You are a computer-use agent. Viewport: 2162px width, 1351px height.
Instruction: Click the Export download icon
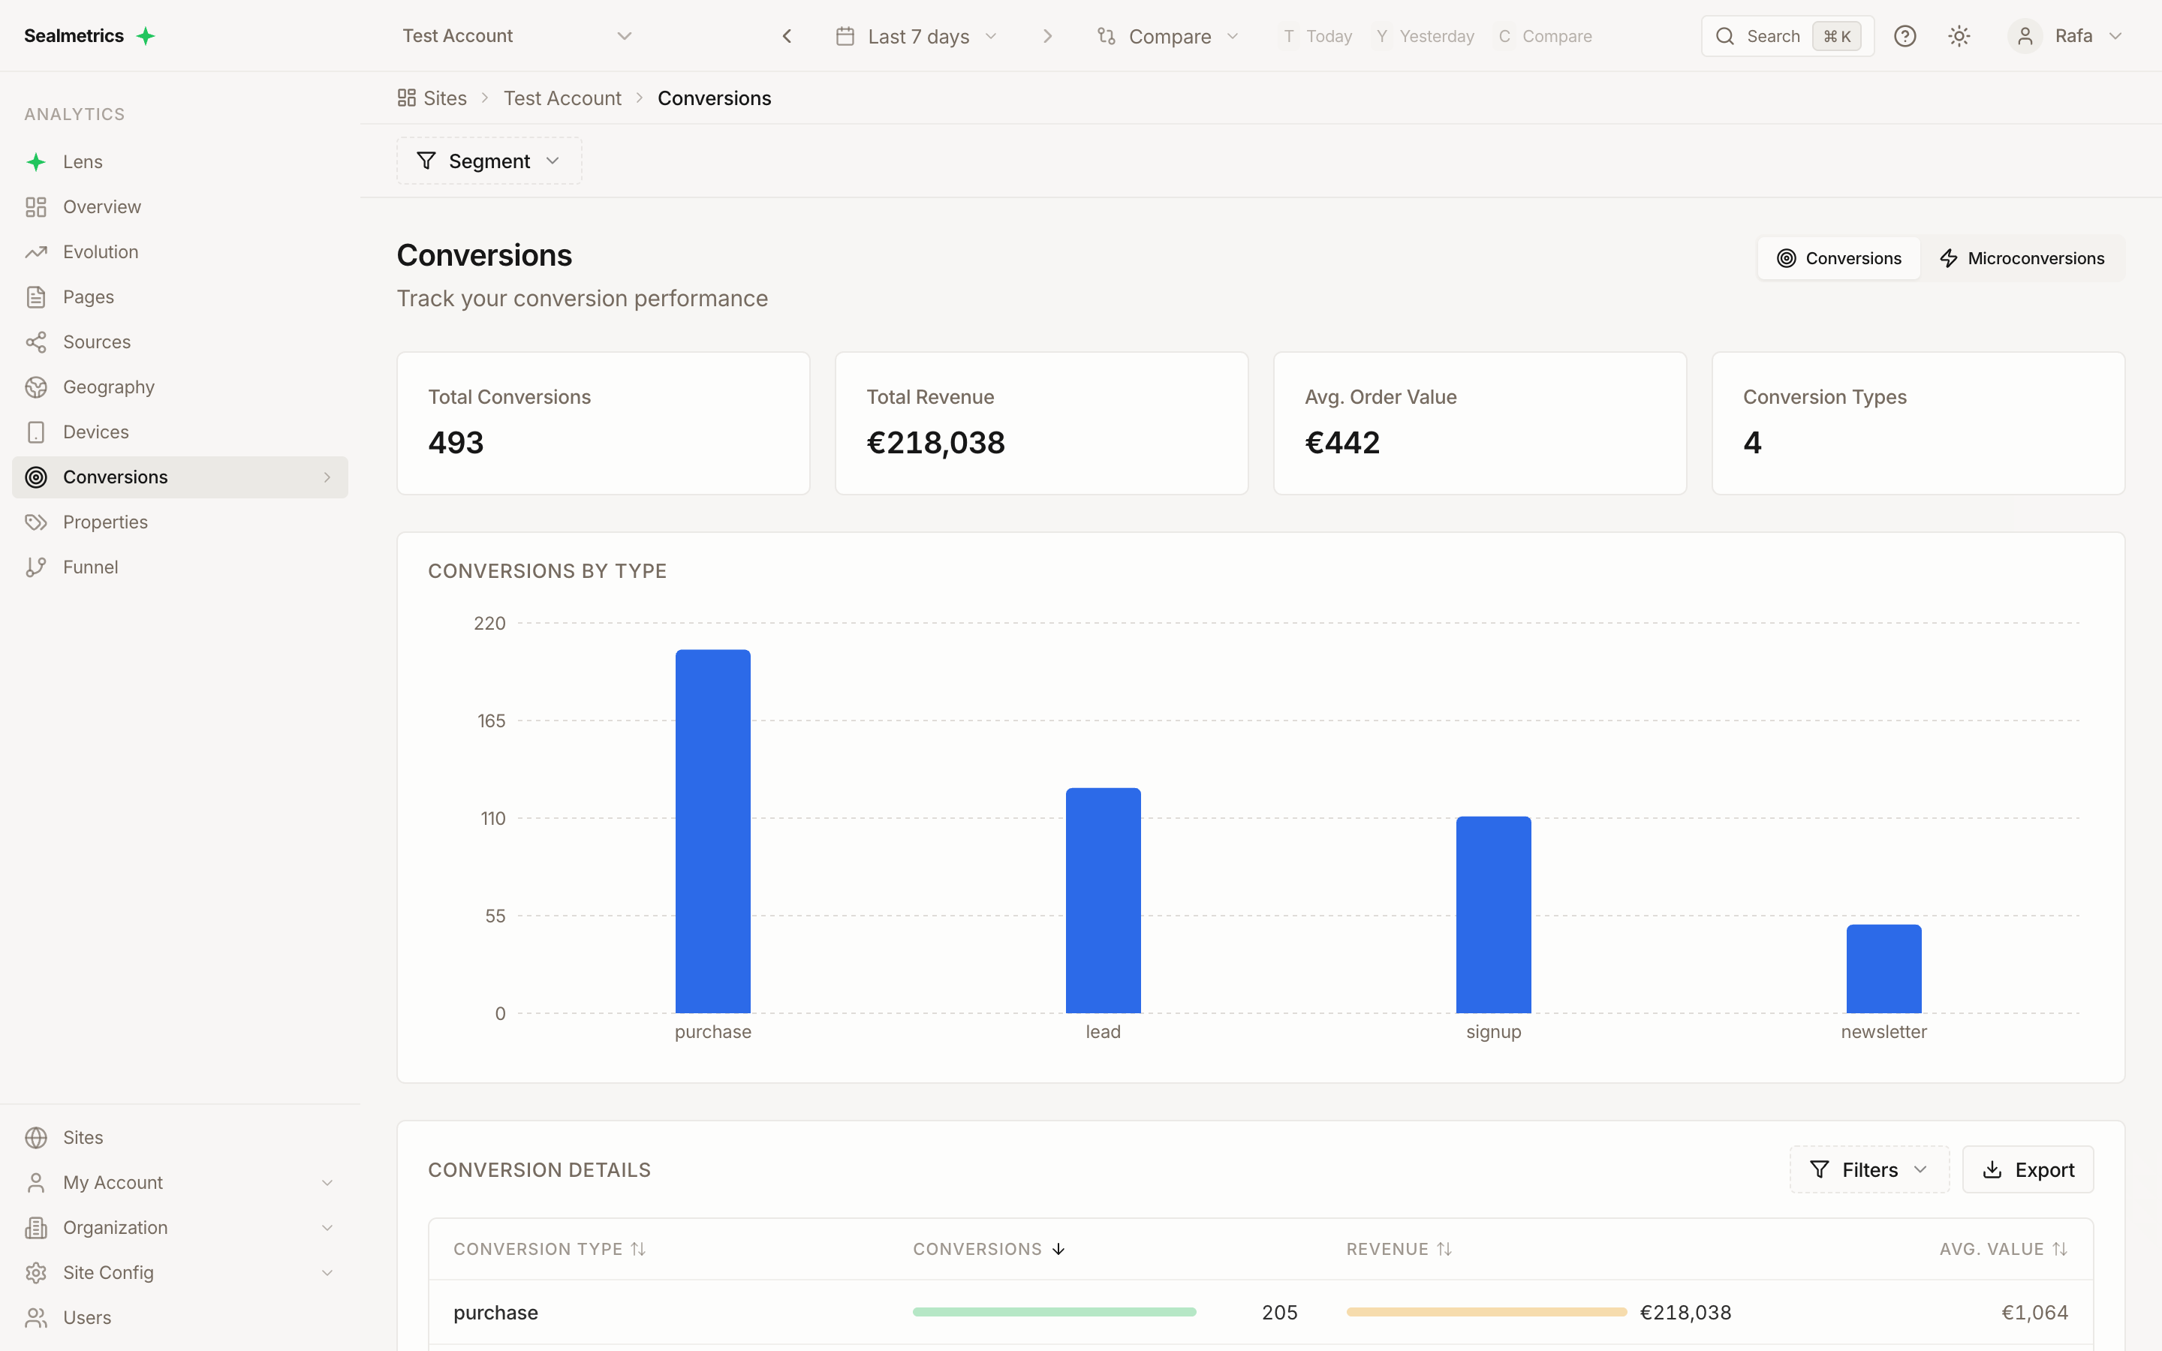1992,1169
